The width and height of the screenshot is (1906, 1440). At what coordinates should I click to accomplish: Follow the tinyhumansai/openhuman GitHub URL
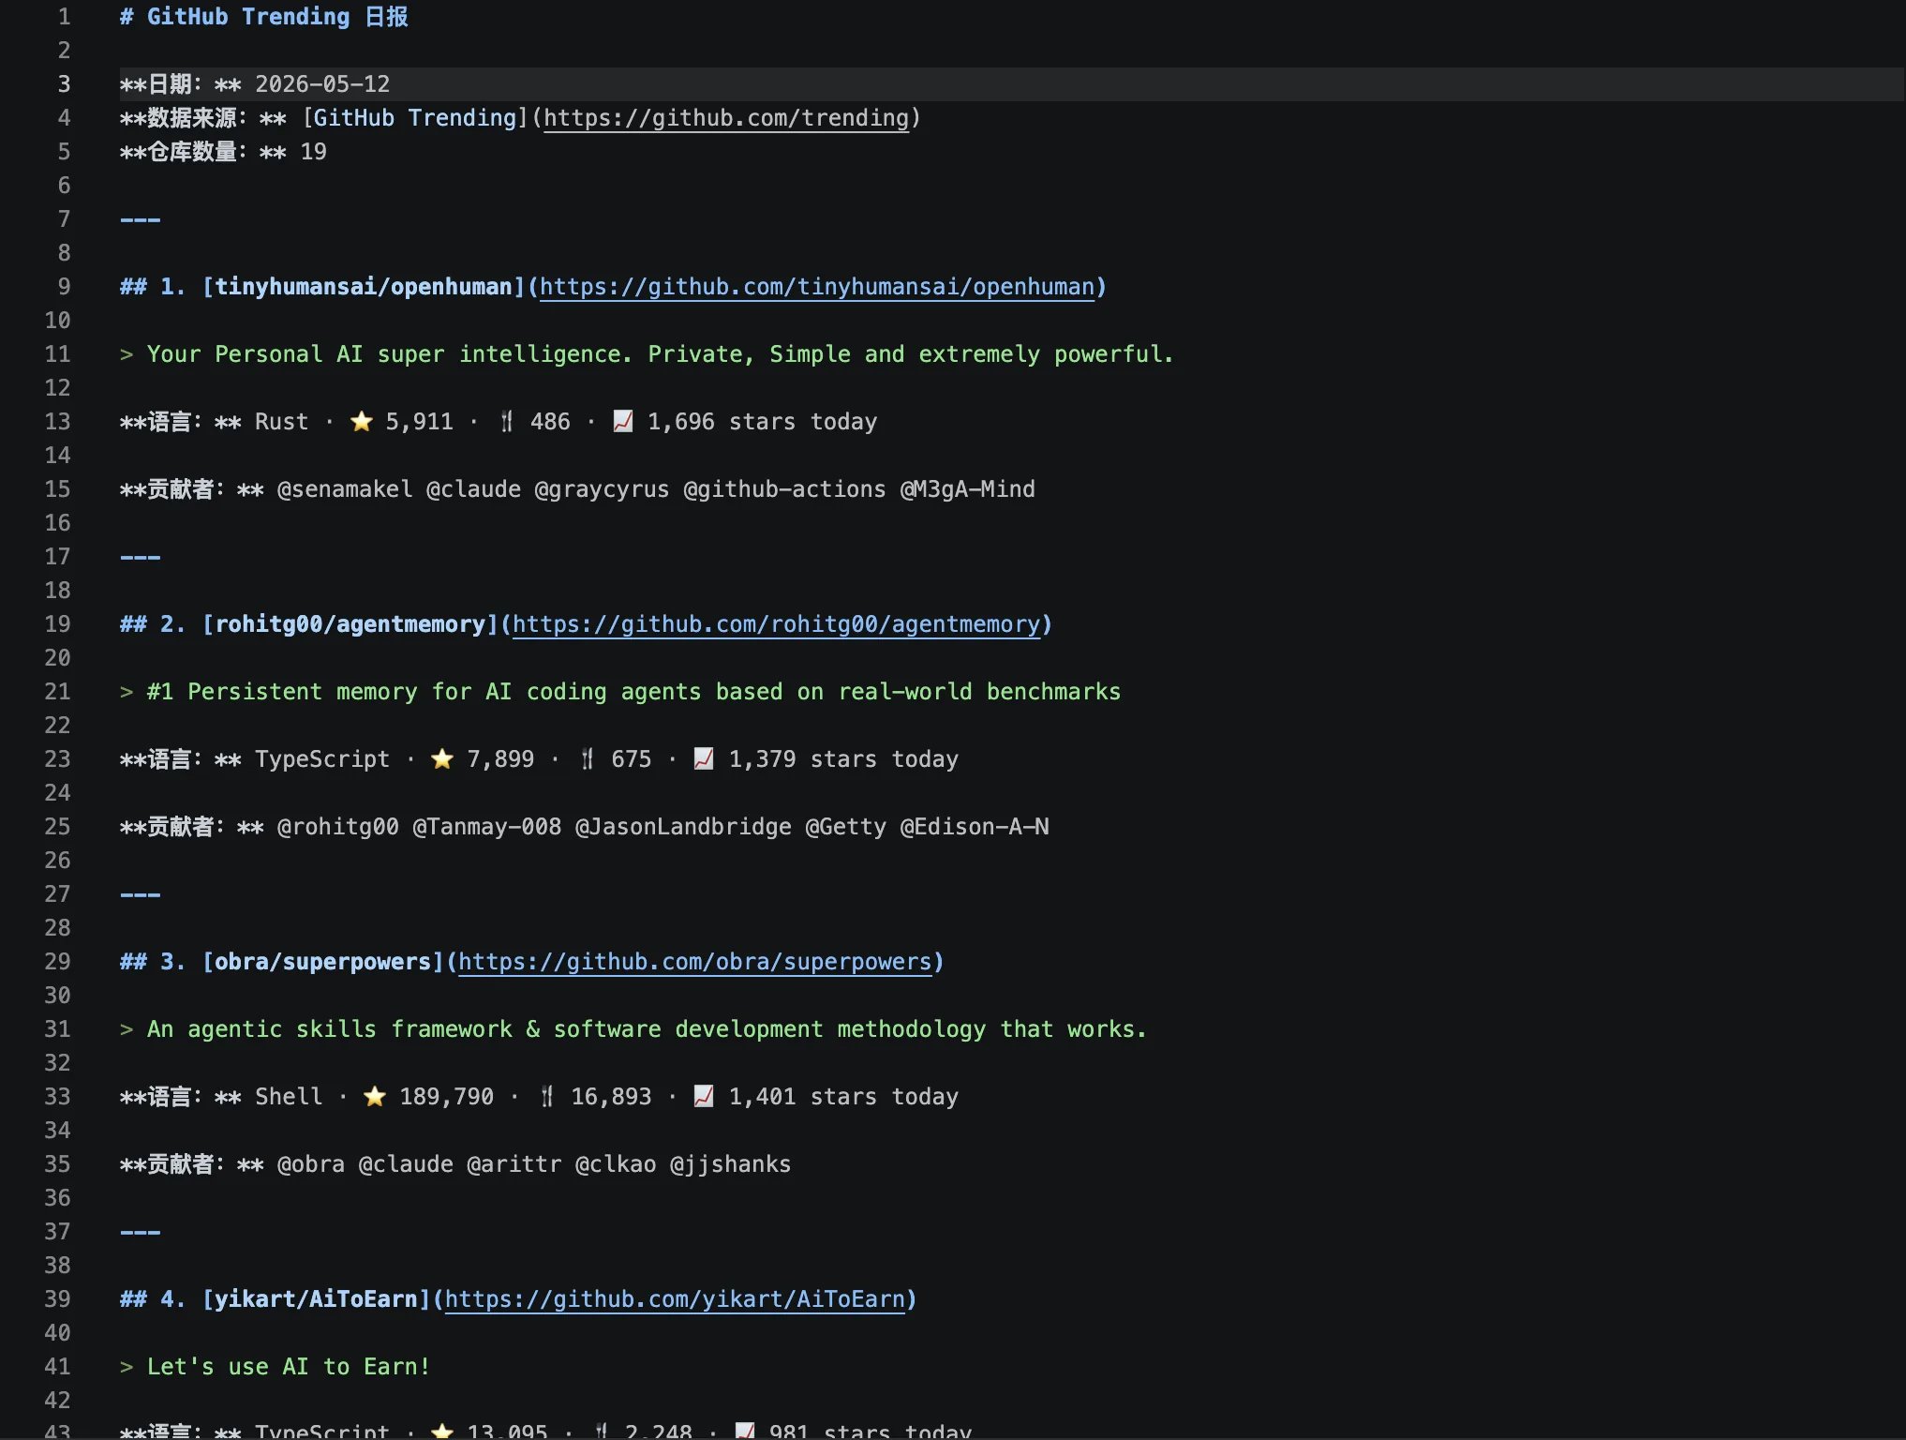(x=817, y=287)
